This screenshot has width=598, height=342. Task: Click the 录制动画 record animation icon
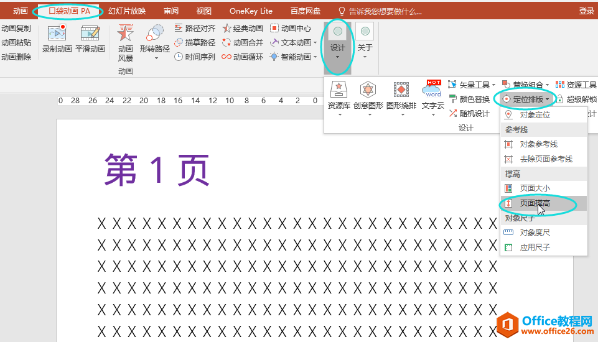click(57, 35)
